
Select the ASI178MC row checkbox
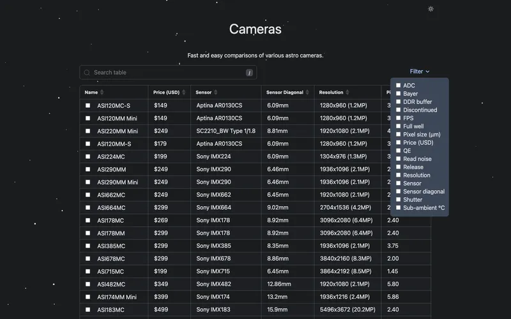point(88,220)
